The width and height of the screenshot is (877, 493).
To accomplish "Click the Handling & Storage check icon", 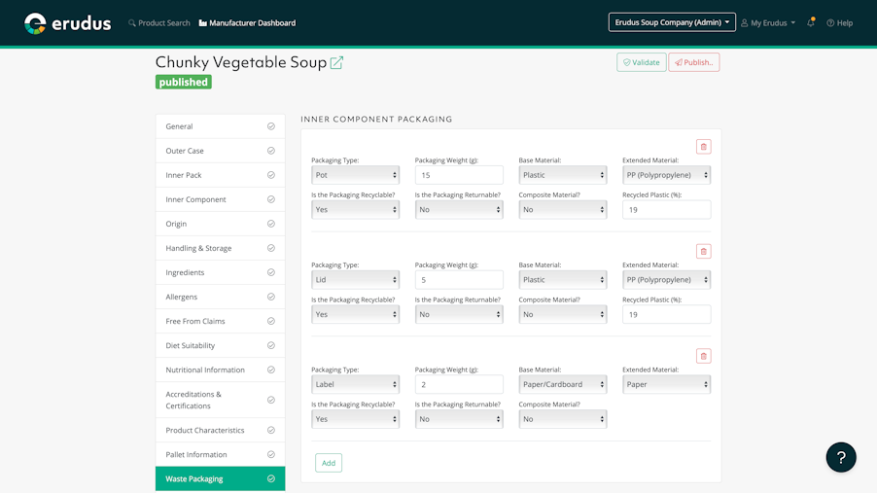I will click(x=270, y=248).
